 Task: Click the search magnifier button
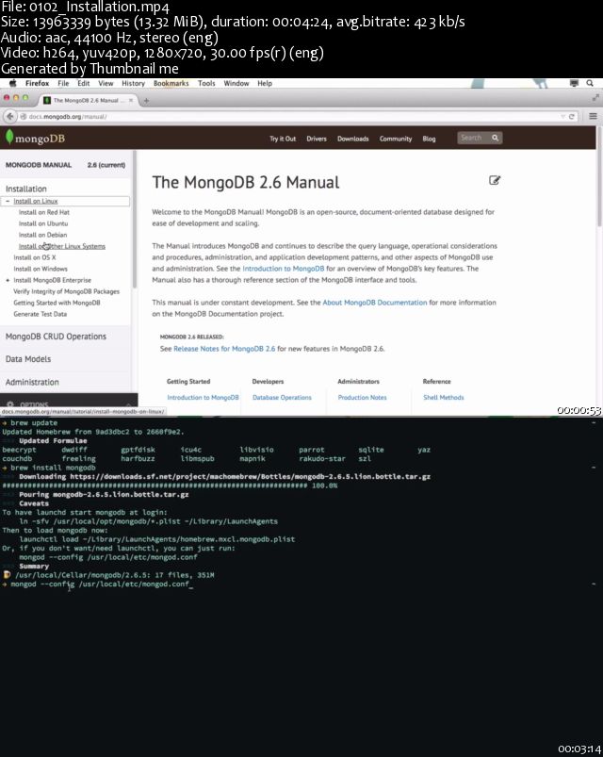tap(496, 138)
